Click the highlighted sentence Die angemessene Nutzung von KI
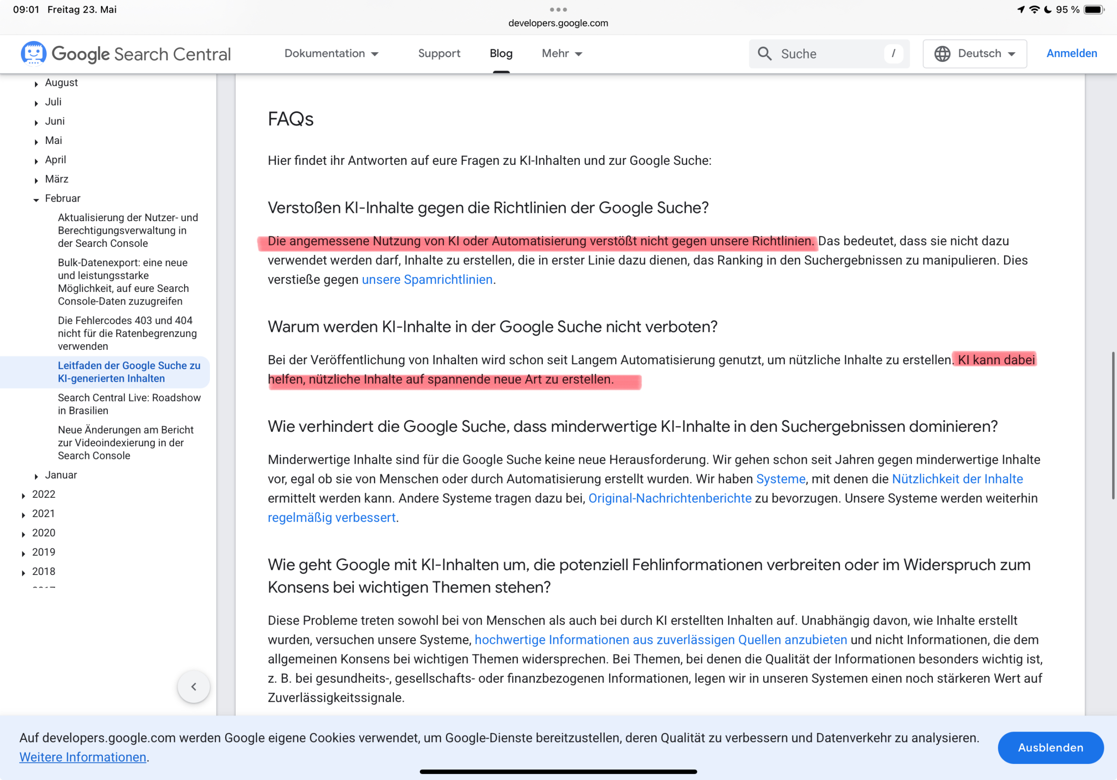 tap(541, 241)
